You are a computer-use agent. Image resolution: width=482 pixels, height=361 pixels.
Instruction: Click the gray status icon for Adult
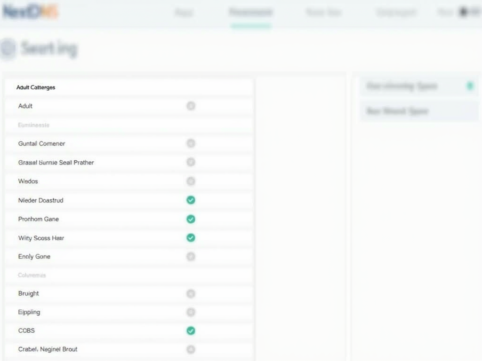pyautogui.click(x=191, y=106)
